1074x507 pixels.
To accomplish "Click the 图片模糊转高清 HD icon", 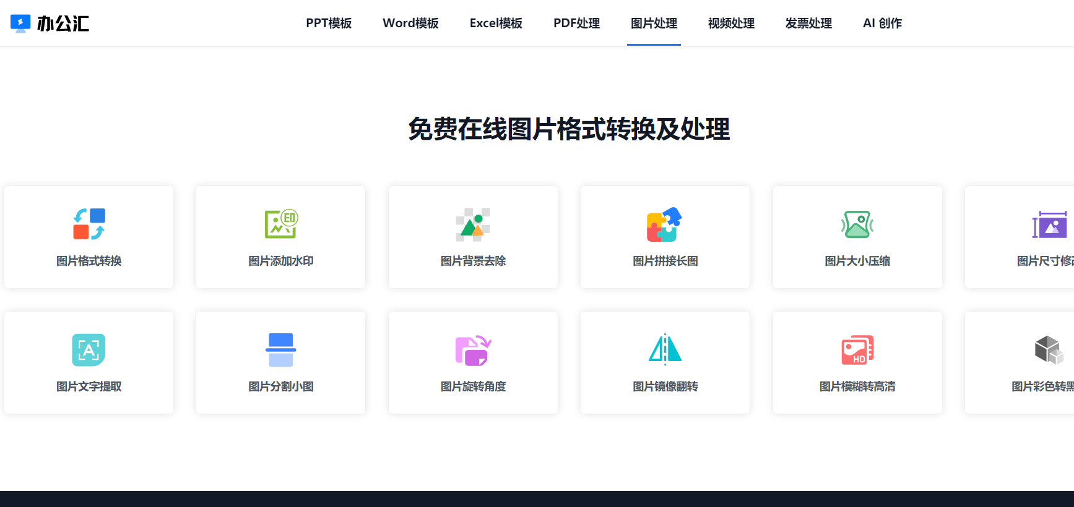I will coord(857,349).
